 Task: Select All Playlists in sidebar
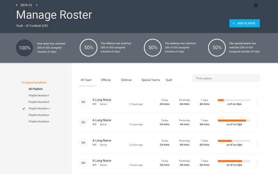coord(35,89)
